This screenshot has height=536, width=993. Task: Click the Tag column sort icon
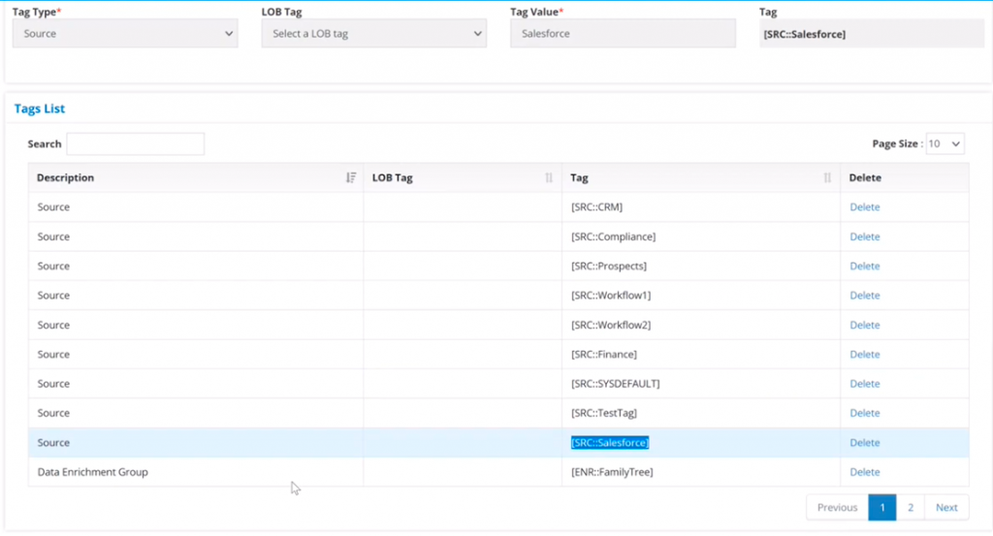827,178
